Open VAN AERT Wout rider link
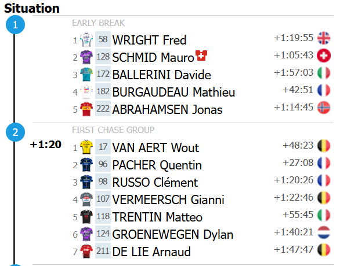Screen dimensions: 340x266 point(155,148)
